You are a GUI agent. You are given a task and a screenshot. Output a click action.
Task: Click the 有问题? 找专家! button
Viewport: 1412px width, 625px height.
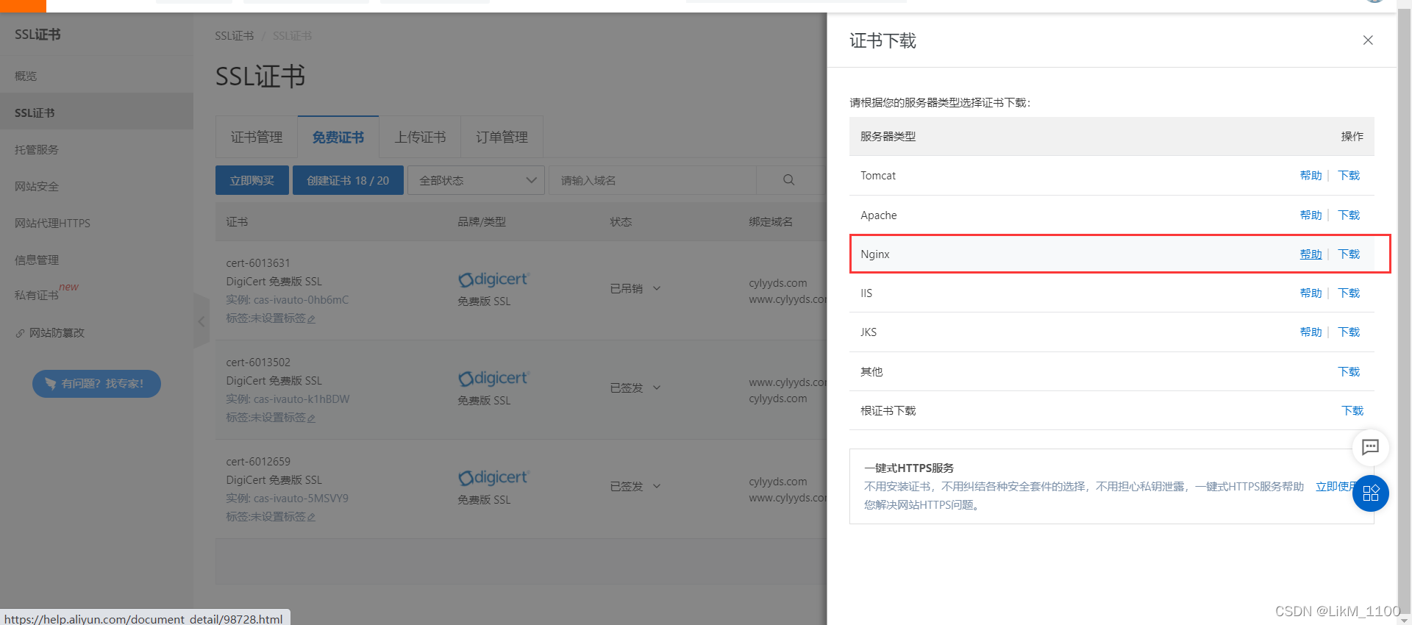click(x=96, y=384)
